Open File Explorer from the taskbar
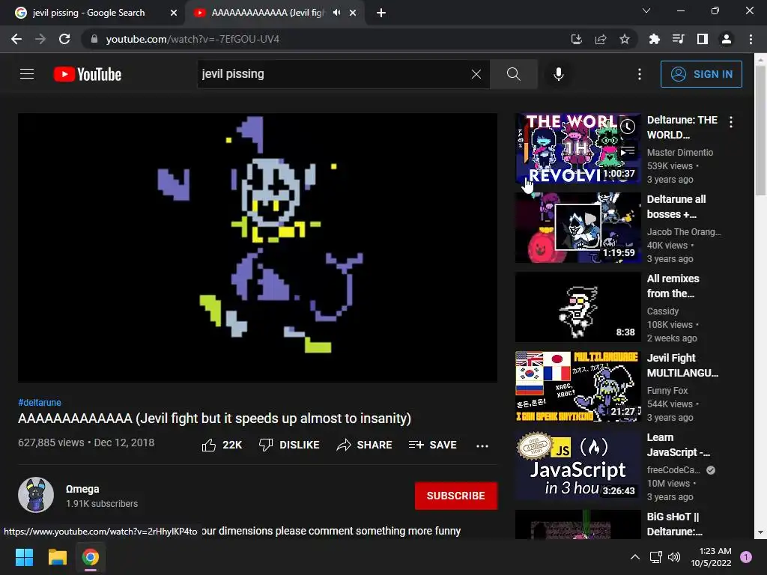The image size is (767, 575). (x=57, y=557)
